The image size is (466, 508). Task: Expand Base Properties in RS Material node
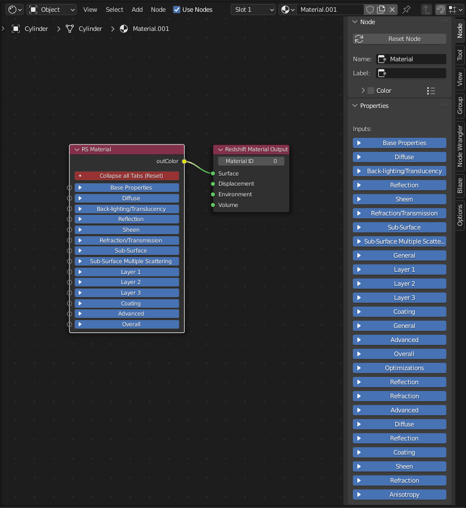click(127, 187)
